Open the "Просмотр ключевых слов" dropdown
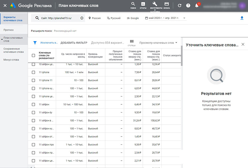The width and height of the screenshot is (248, 168). coord(158,43)
